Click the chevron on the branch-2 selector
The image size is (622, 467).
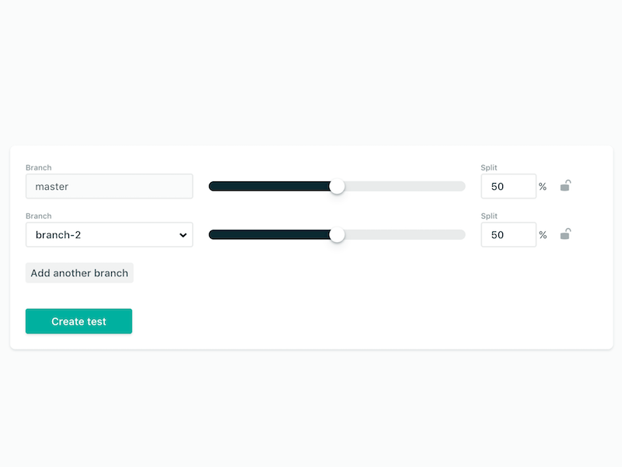[x=183, y=234]
